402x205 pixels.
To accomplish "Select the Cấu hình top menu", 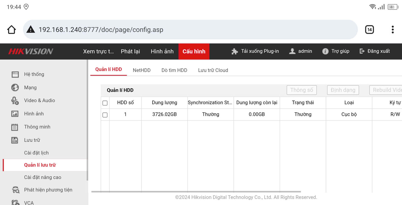I will (194, 51).
